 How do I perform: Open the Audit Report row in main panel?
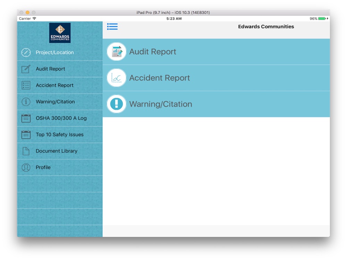(216, 52)
